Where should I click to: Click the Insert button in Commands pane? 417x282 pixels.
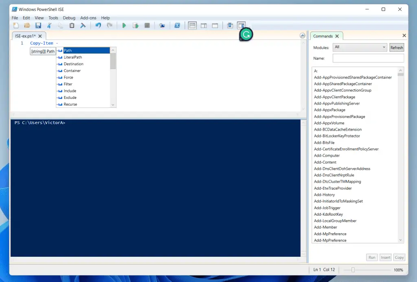(385, 257)
